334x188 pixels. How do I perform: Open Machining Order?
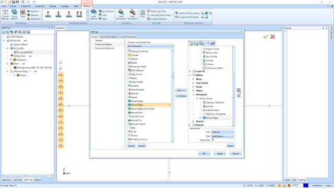click(x=157, y=11)
